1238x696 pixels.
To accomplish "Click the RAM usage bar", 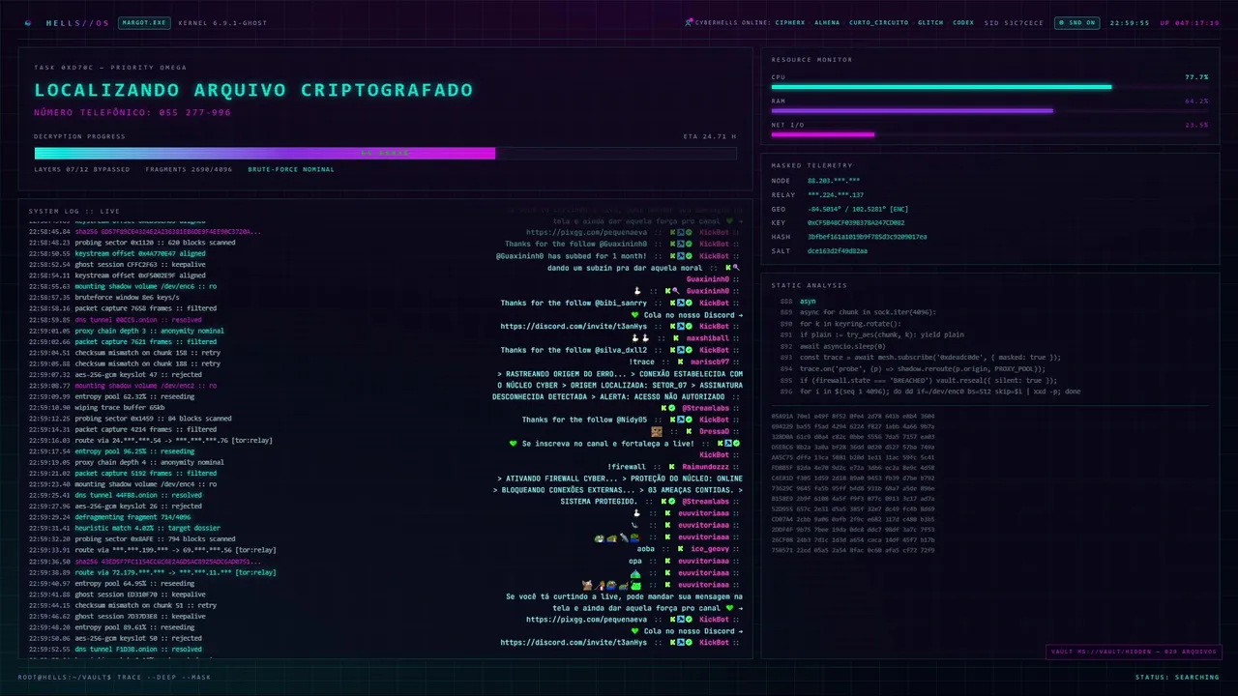I will 989,110.
